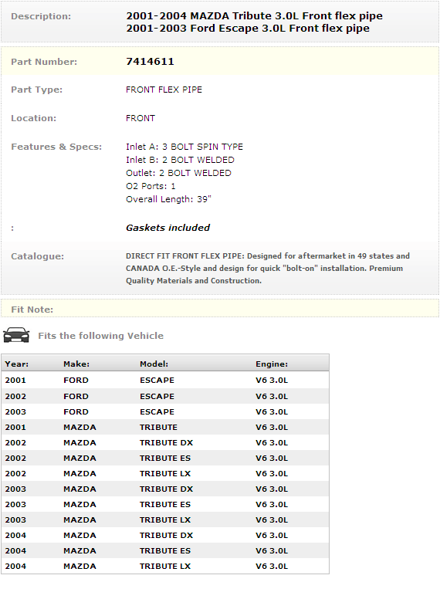Screen dimensions: 440x599
Task: Click the 2003 MAZDA TRIBUTE ES entry
Action: click(x=165, y=504)
